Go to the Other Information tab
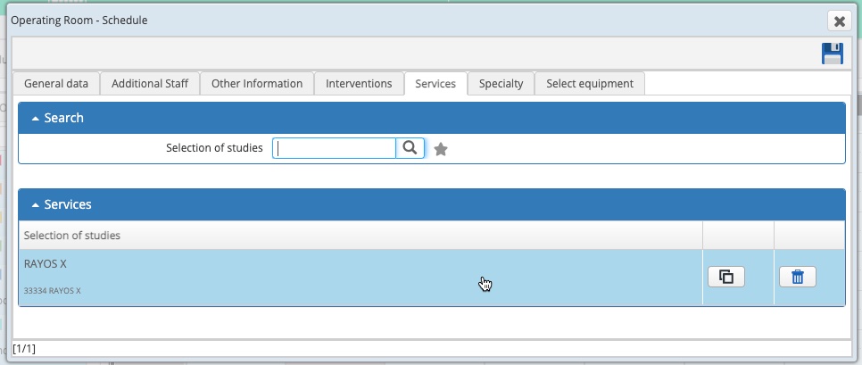Viewport: 862px width, 365px height. [x=257, y=84]
